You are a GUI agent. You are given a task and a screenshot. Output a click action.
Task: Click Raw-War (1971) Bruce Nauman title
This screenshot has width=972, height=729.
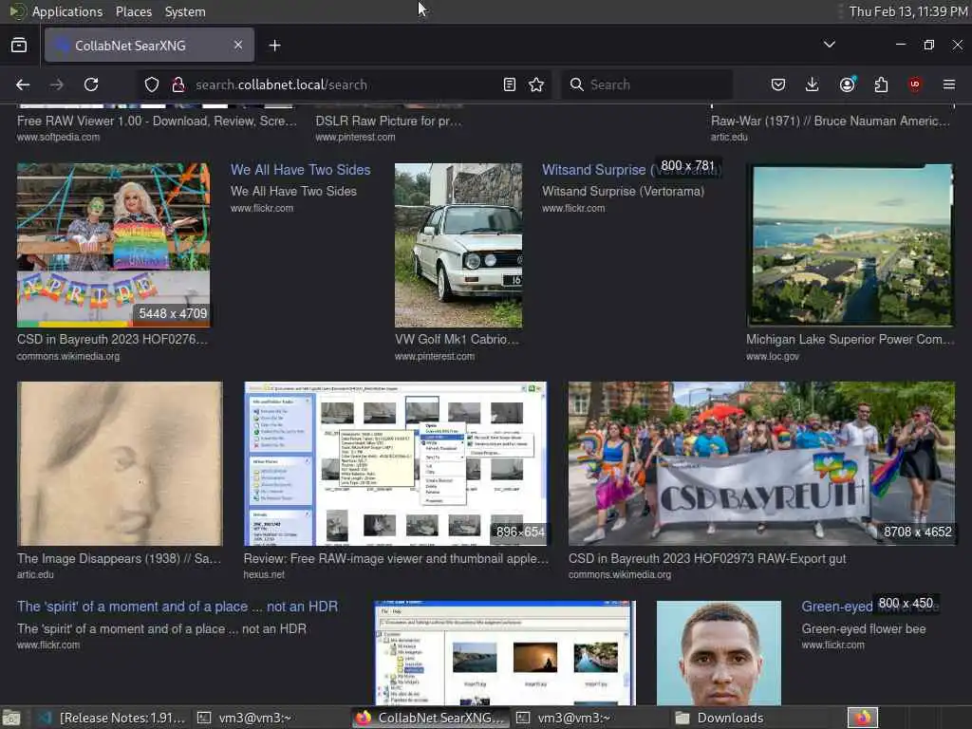[831, 121]
